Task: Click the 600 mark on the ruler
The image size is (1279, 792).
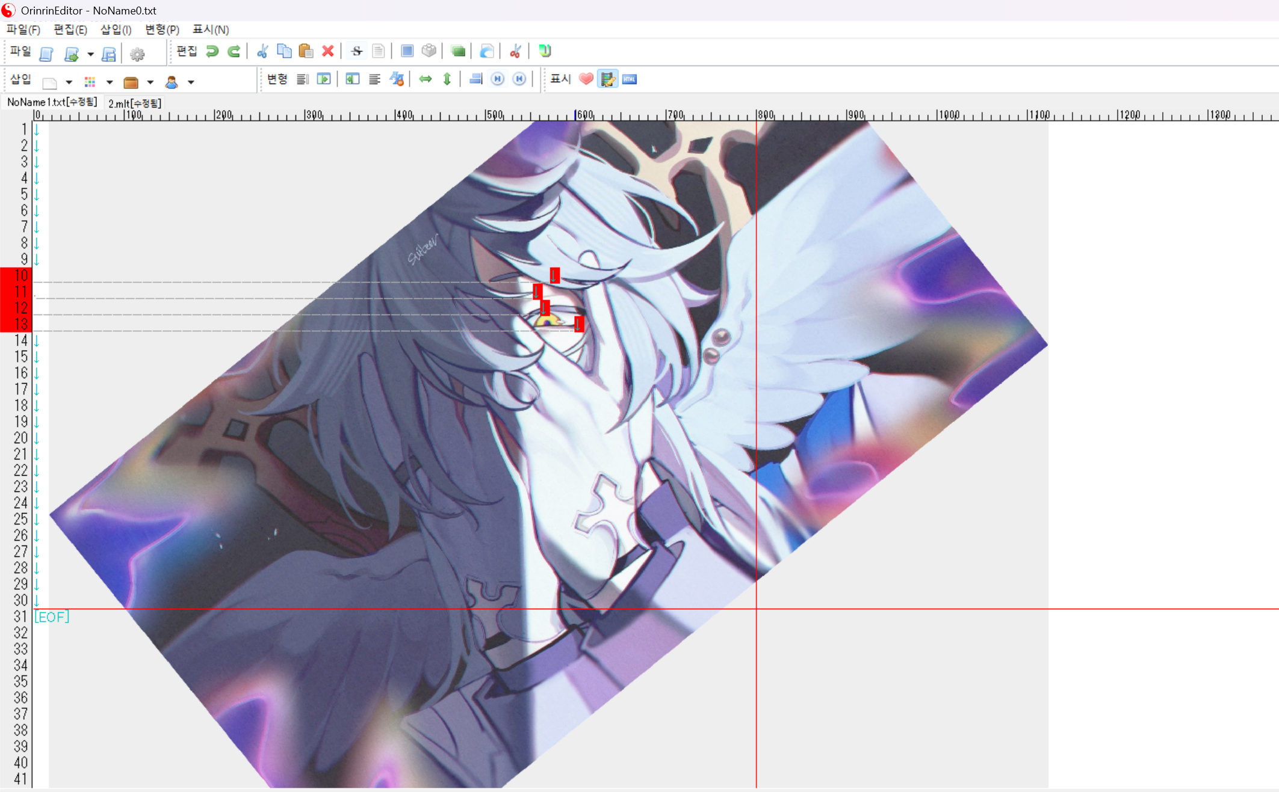Action: pyautogui.click(x=584, y=115)
